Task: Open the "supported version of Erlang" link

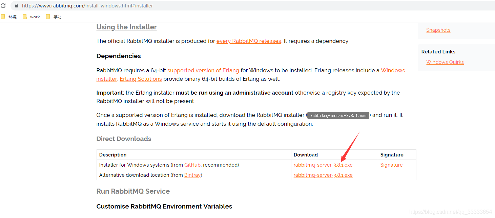Action: point(203,70)
